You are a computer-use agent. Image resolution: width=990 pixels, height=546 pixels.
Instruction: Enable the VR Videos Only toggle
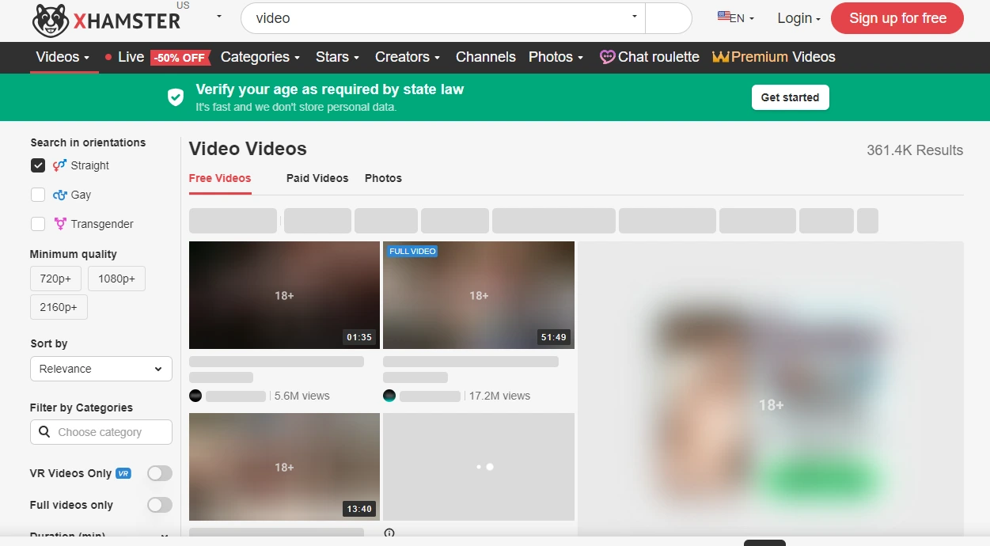(159, 473)
